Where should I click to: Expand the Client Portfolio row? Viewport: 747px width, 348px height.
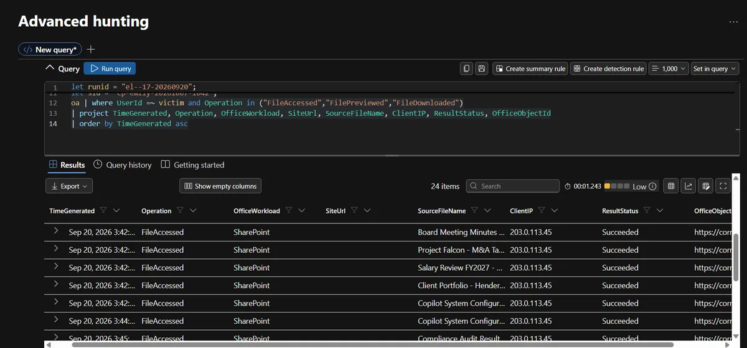(56, 285)
